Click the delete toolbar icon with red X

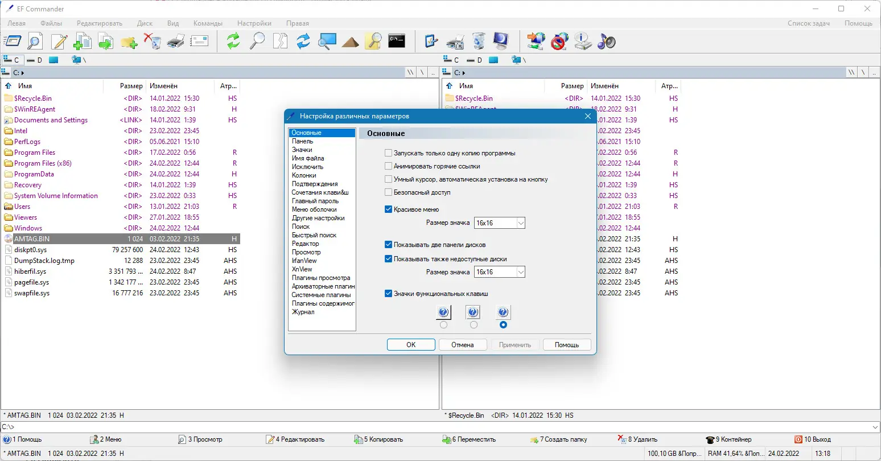[x=152, y=41]
